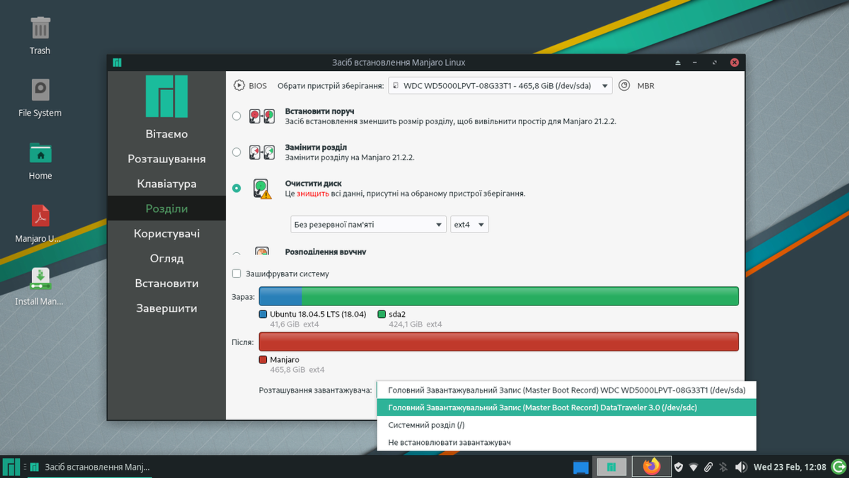Open the Home folder desktop icon
Screen dimensions: 849x478
(x=40, y=161)
